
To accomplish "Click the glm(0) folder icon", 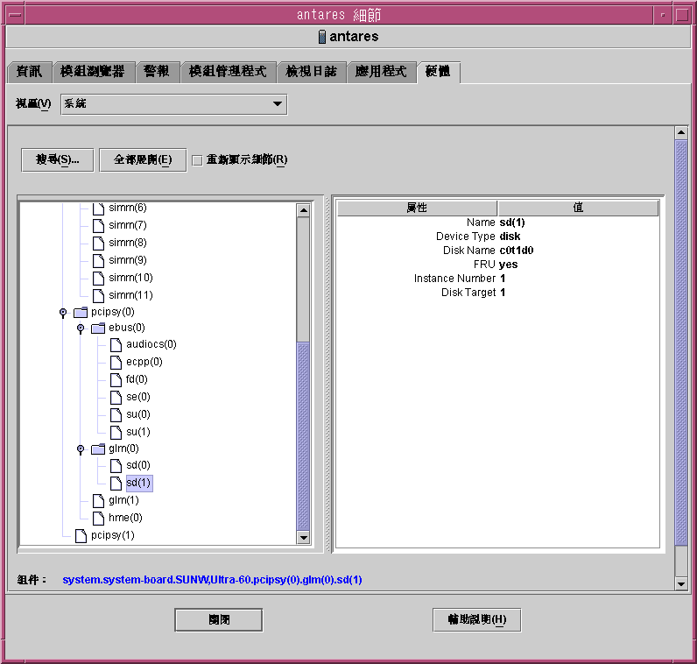I will click(98, 449).
